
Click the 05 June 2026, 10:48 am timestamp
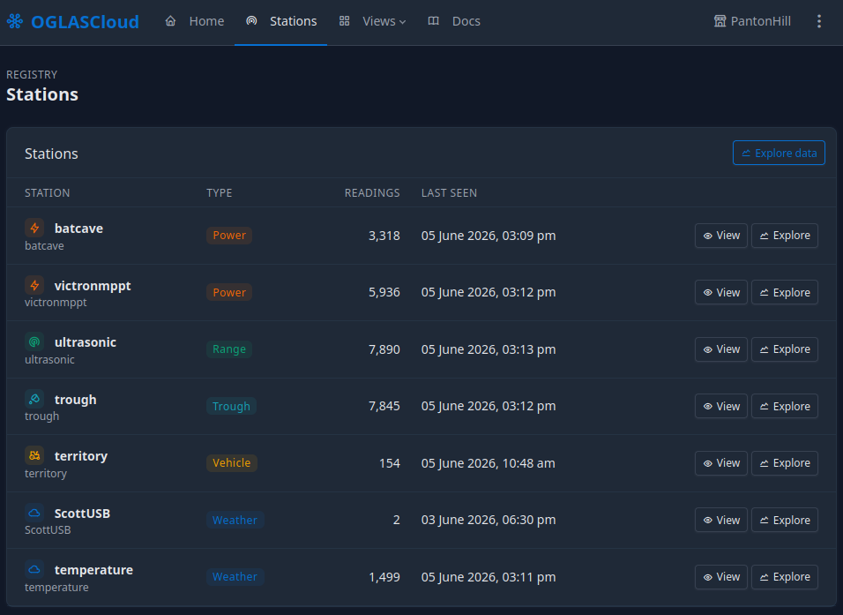click(489, 463)
